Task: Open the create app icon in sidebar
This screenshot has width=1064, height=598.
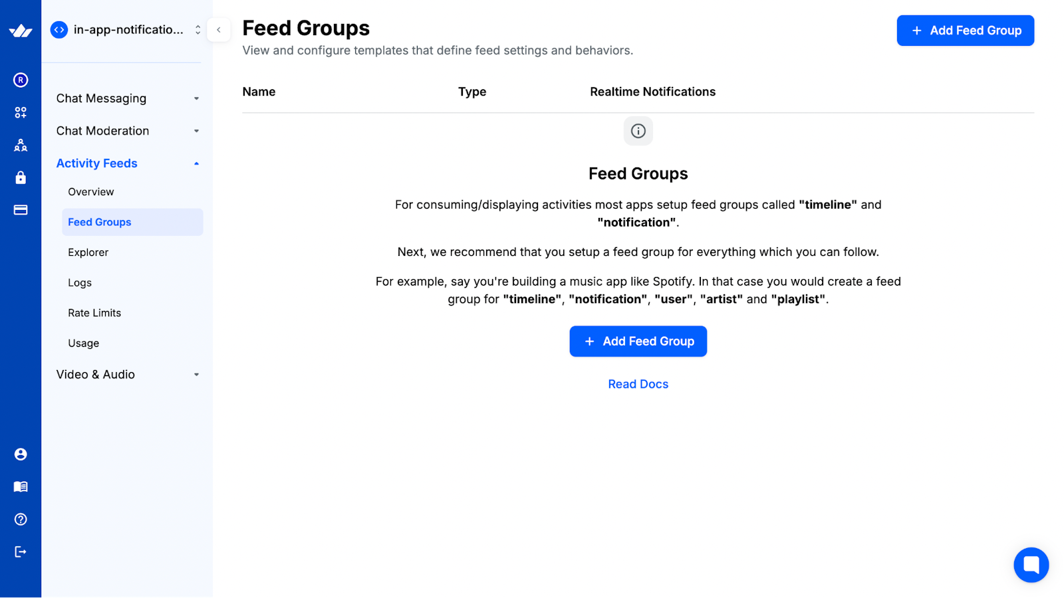Action: (21, 112)
